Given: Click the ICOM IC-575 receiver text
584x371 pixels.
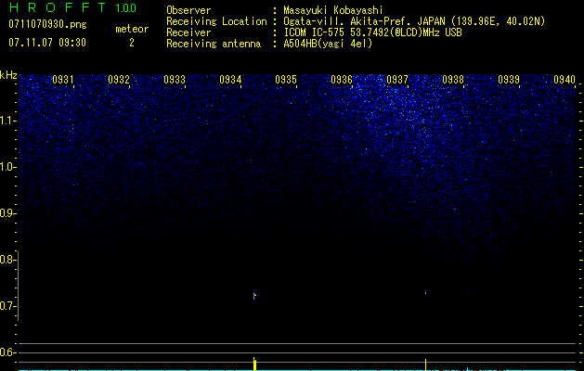Looking at the screenshot, I should click(x=372, y=32).
